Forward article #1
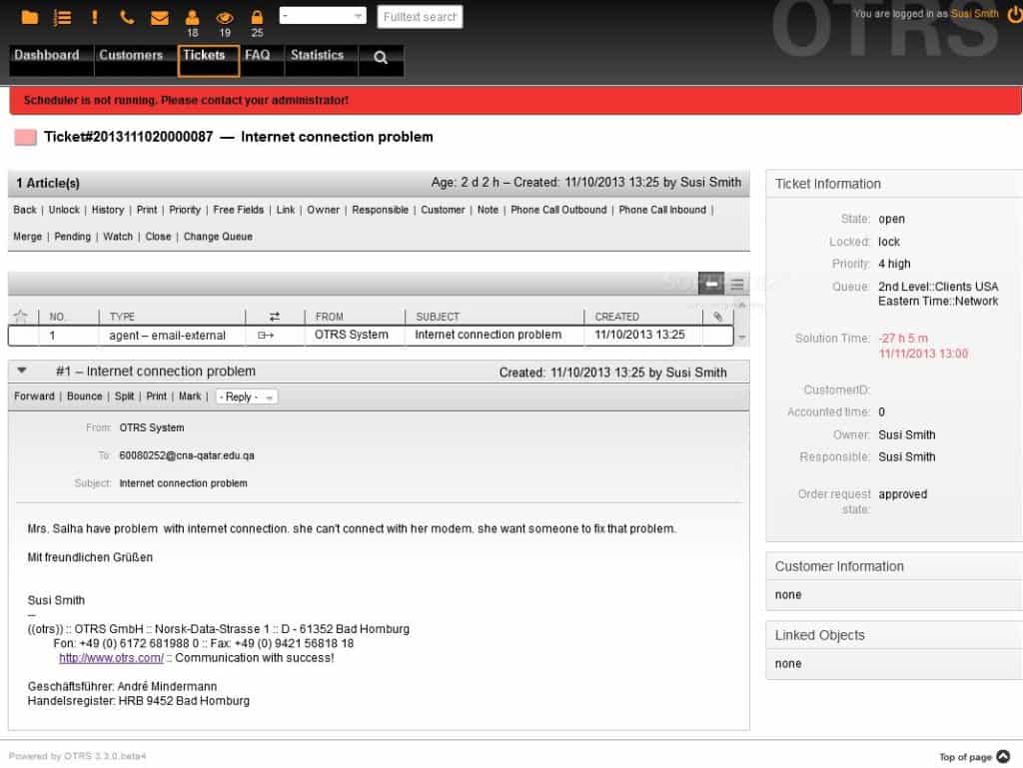The image size is (1023, 768). coord(35,395)
